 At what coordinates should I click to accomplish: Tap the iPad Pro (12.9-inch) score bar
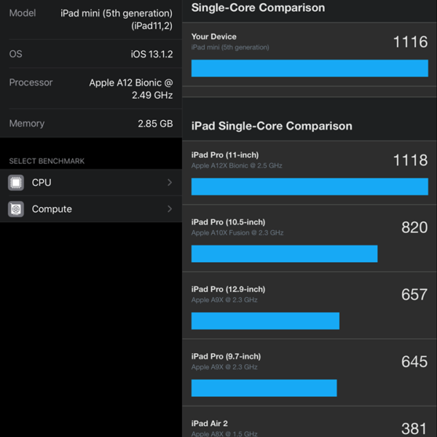(x=265, y=321)
